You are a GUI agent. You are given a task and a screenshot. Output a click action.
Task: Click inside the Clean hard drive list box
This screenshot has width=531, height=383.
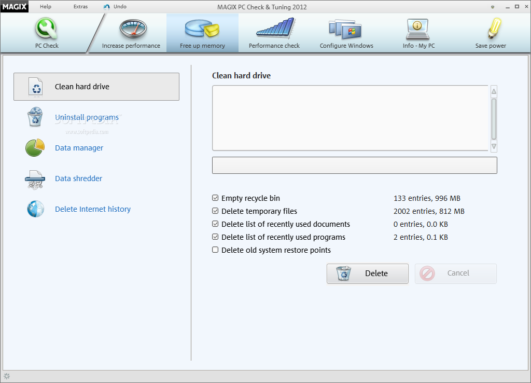point(350,118)
